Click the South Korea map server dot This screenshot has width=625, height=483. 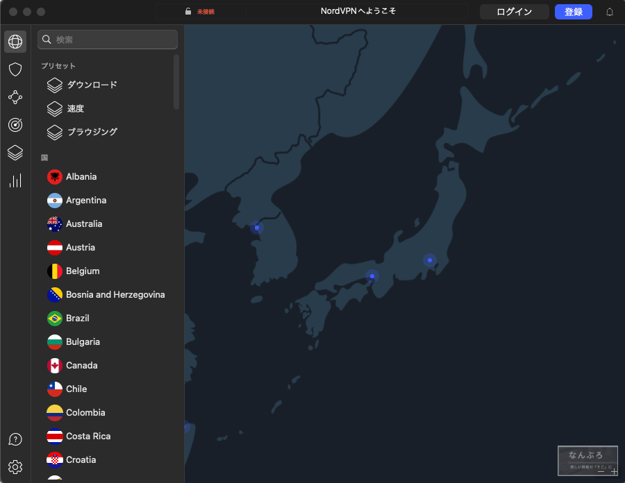tap(257, 228)
